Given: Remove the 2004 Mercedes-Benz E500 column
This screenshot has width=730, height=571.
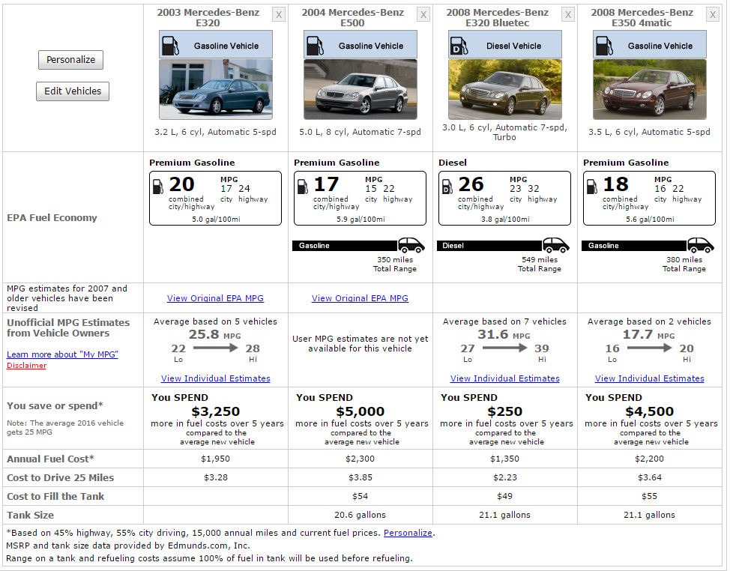Looking at the screenshot, I should (x=423, y=15).
